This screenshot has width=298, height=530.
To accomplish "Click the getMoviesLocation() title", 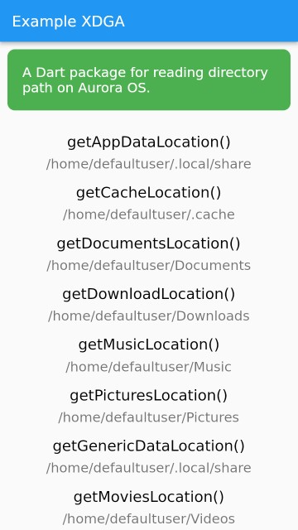I will pos(149,497).
